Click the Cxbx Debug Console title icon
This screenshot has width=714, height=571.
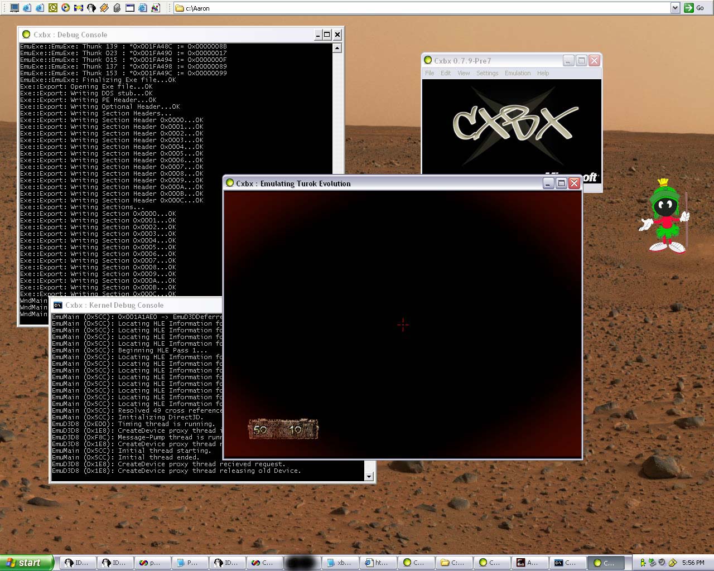coord(26,35)
